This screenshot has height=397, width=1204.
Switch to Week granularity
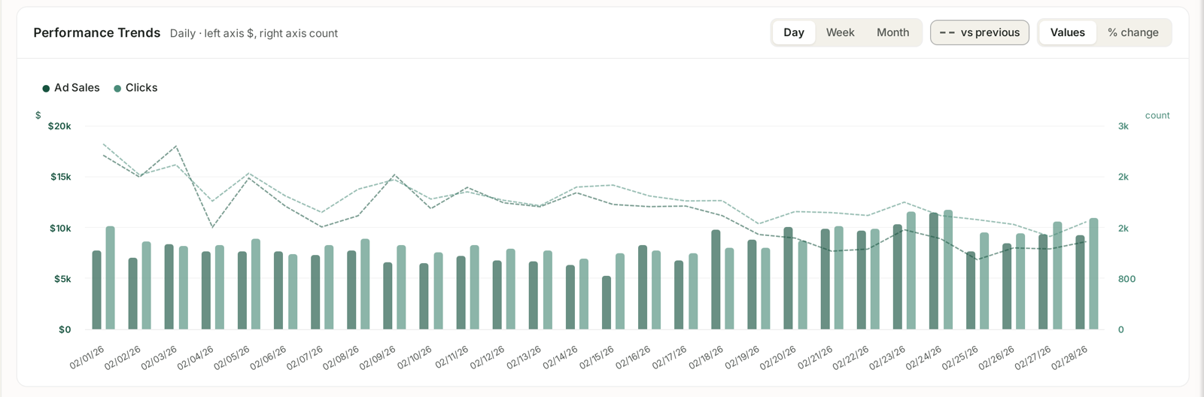click(x=840, y=32)
